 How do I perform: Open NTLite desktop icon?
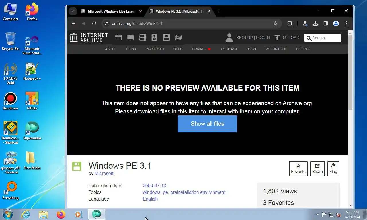[32, 101]
